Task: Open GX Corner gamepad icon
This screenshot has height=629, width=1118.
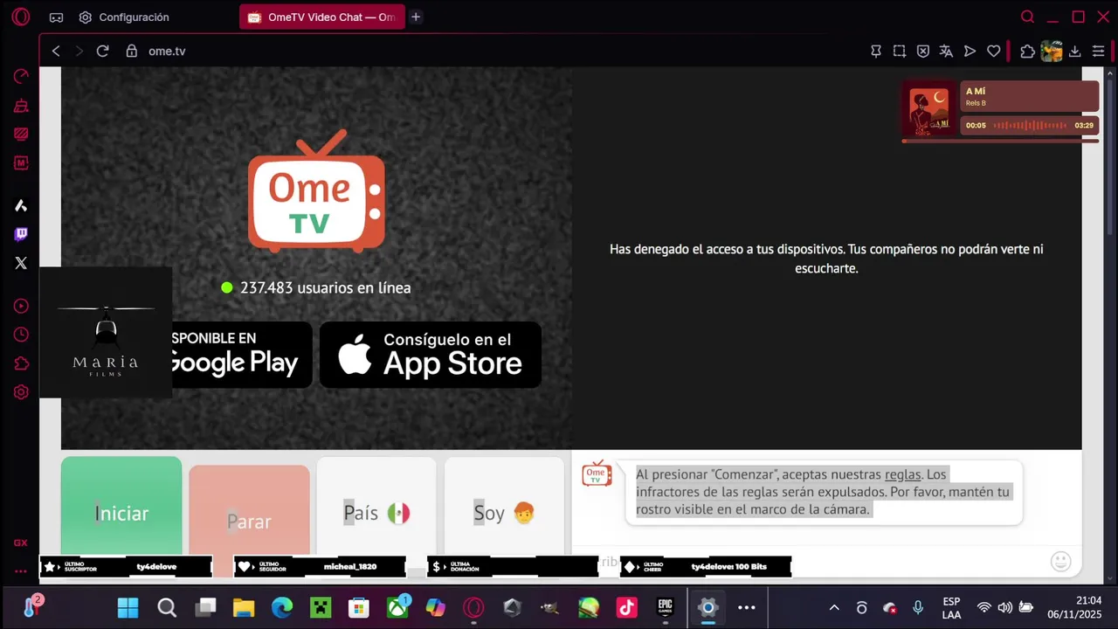Action: 56,17
